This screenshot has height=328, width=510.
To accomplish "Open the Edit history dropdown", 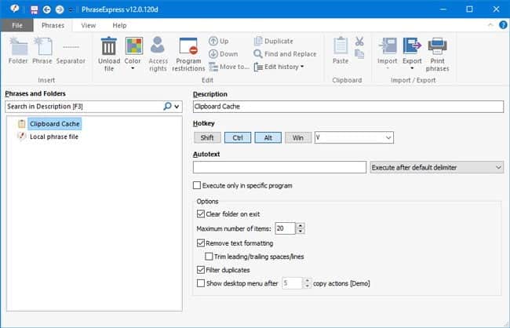I will [x=279, y=67].
